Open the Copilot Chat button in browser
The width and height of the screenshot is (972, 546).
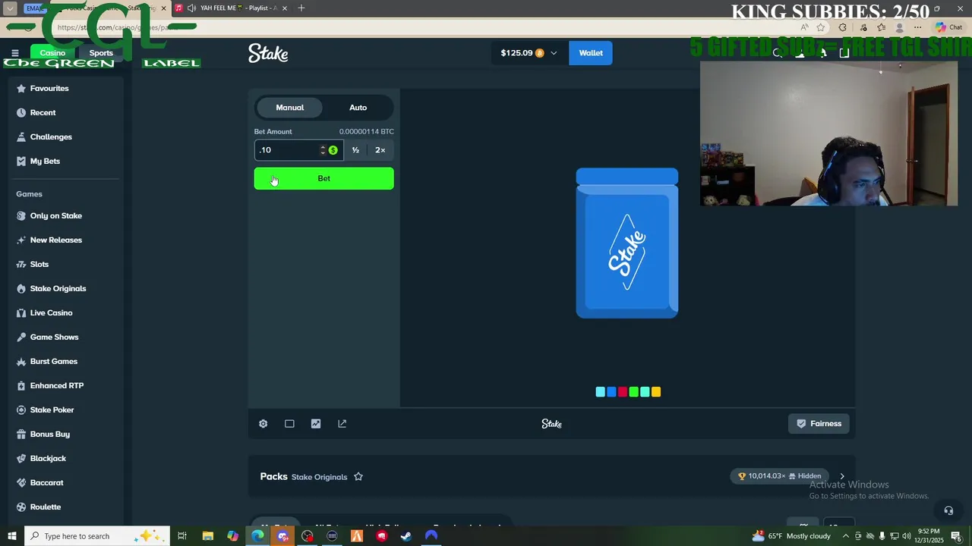[x=949, y=27]
